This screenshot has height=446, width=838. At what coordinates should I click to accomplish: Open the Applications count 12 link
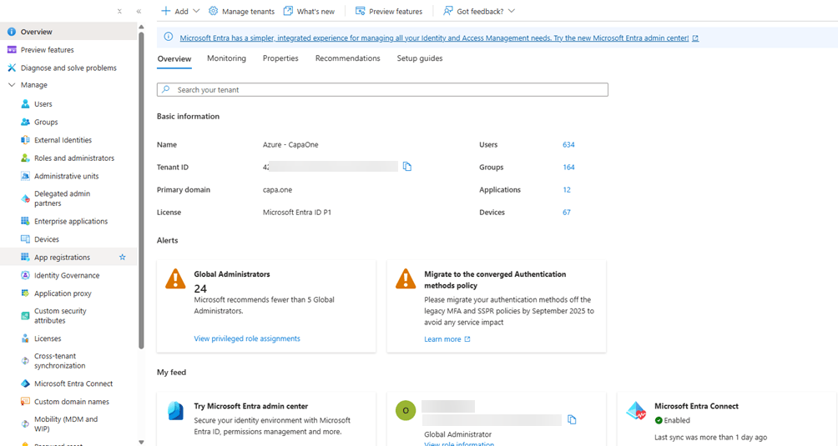click(567, 189)
